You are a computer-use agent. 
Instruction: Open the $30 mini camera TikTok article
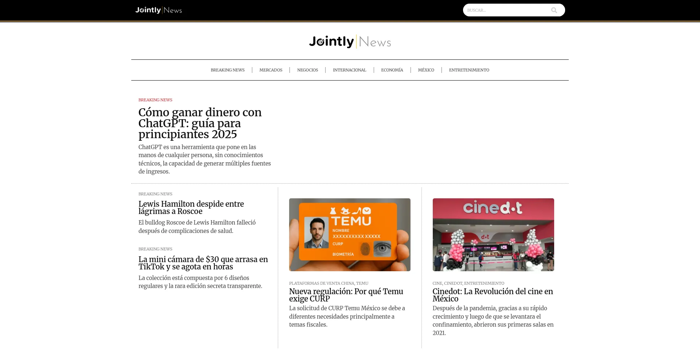[203, 263]
